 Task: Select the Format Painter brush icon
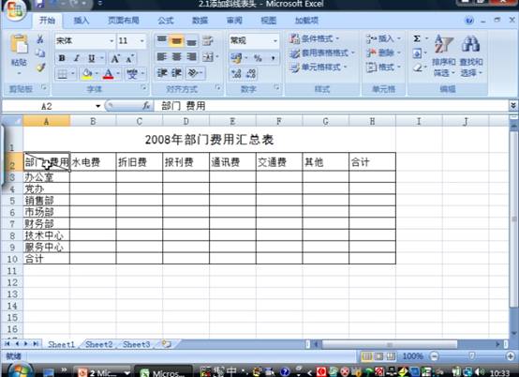click(40, 68)
